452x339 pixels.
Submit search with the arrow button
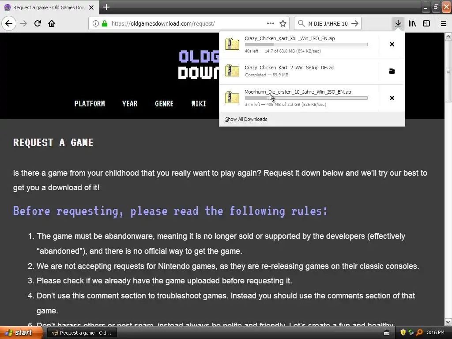[355, 23]
